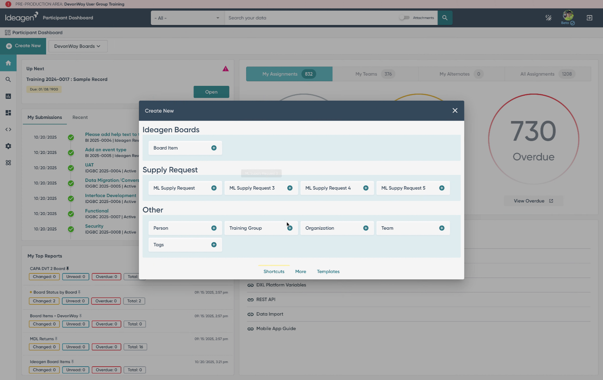Screen dimensions: 603x380
Task: Click the Participant Dashboard breadcrumb
Action: 37,33
